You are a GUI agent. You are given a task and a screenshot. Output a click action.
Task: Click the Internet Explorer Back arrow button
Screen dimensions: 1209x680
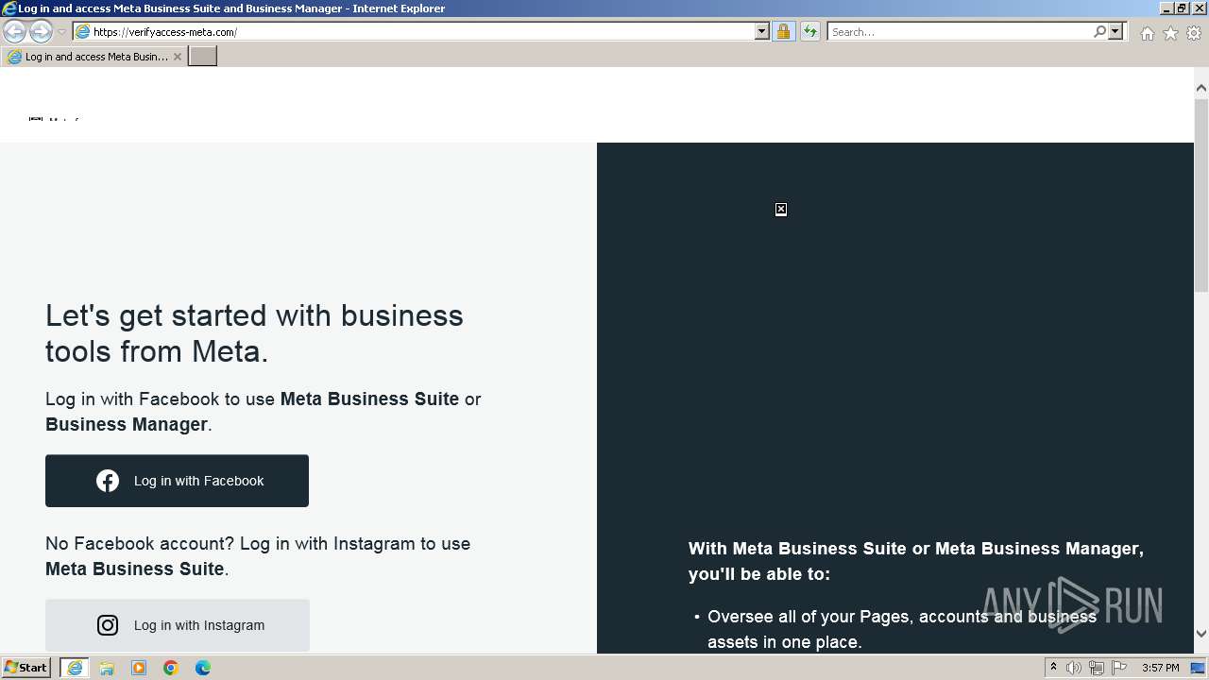[x=14, y=32]
